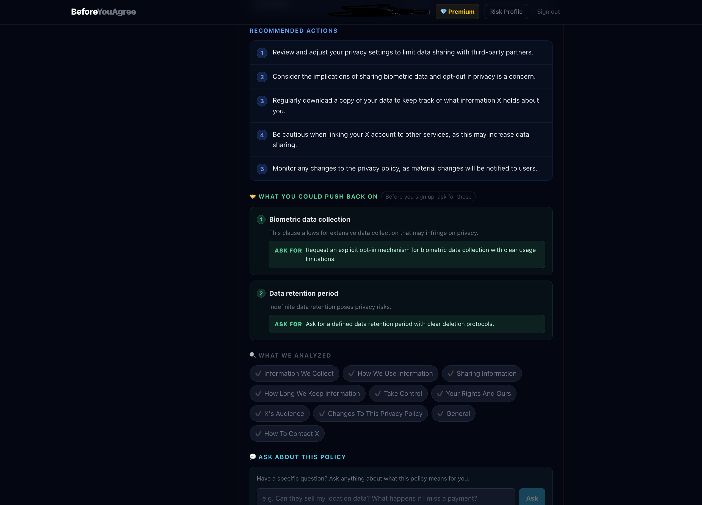Click the magnifier icon beside What We Analyzed
Viewport: 702px width, 505px height.
click(x=253, y=355)
